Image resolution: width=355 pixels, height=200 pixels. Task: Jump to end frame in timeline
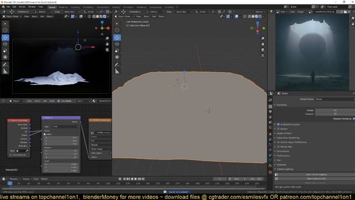pos(143,179)
